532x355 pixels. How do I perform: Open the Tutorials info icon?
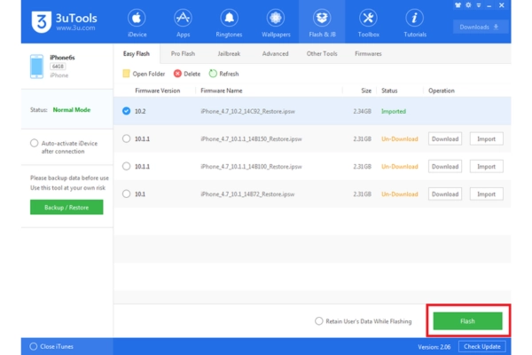413,19
